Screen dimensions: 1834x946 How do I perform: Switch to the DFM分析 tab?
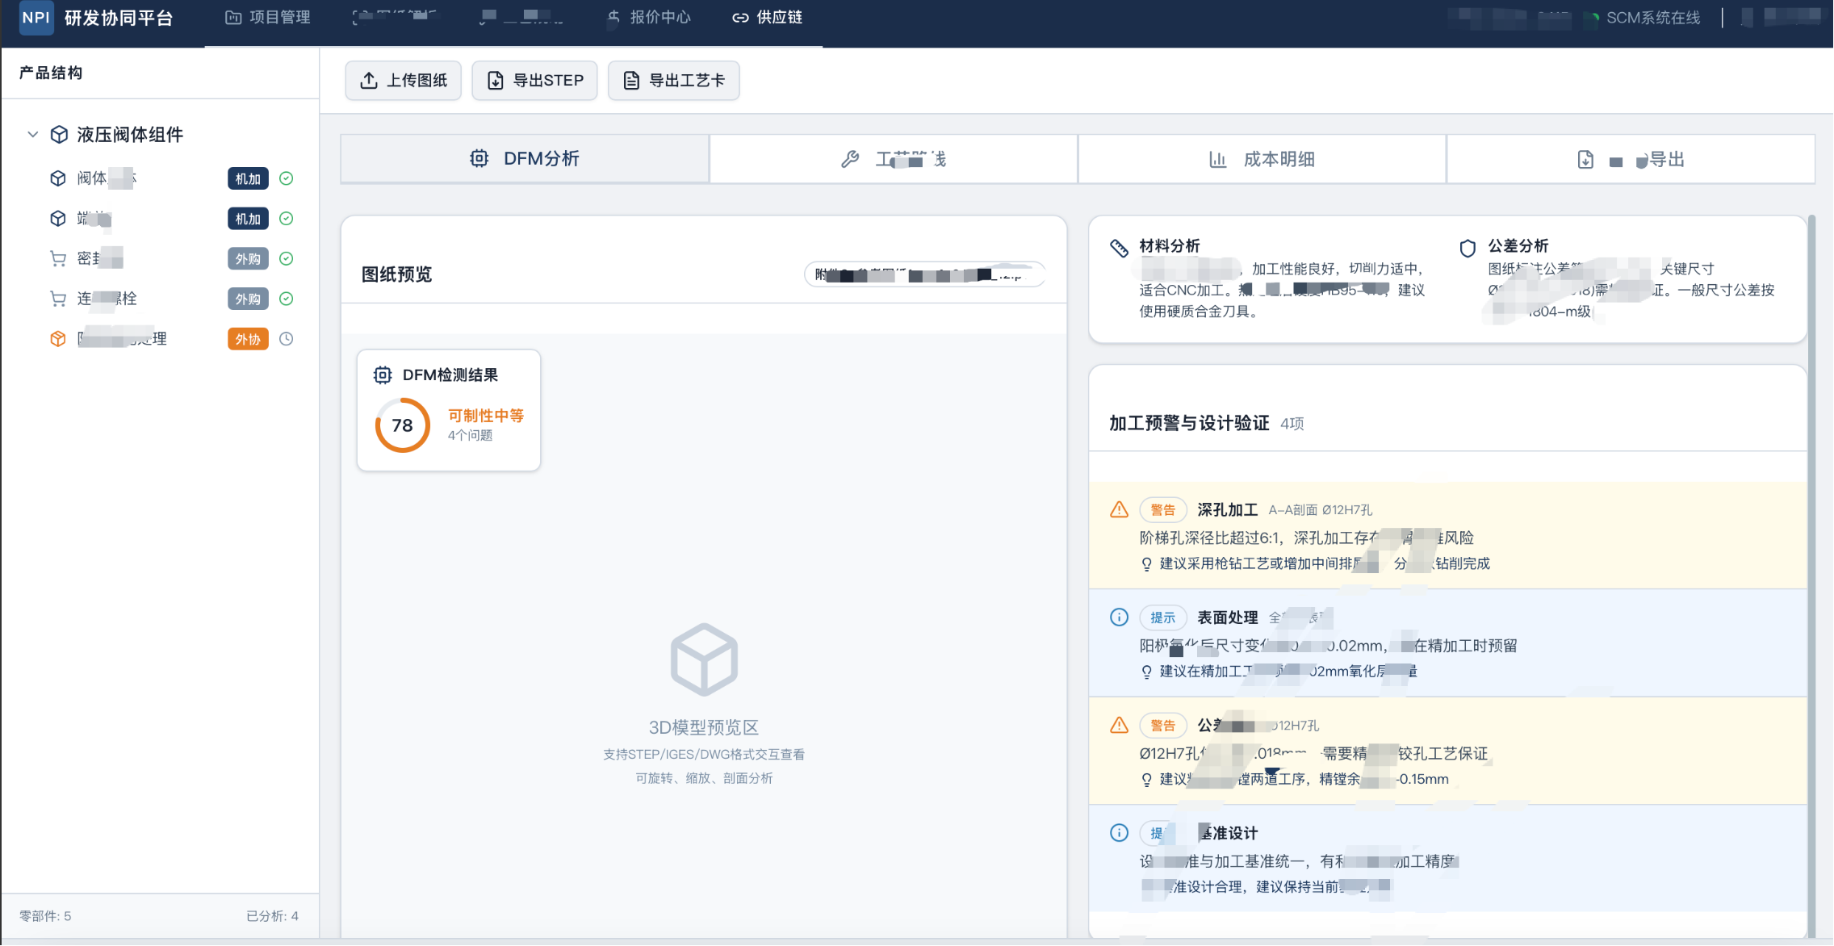tap(525, 159)
